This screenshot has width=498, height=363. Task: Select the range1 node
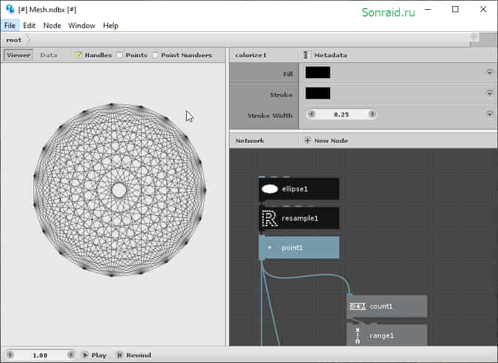[387, 335]
